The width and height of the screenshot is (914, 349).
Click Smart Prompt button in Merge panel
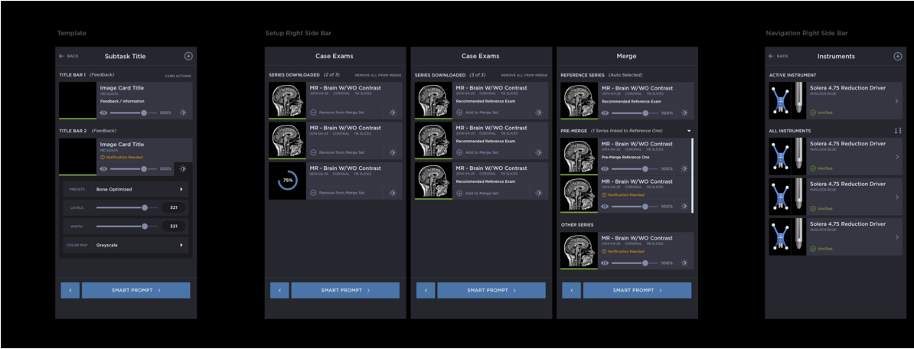(x=637, y=290)
